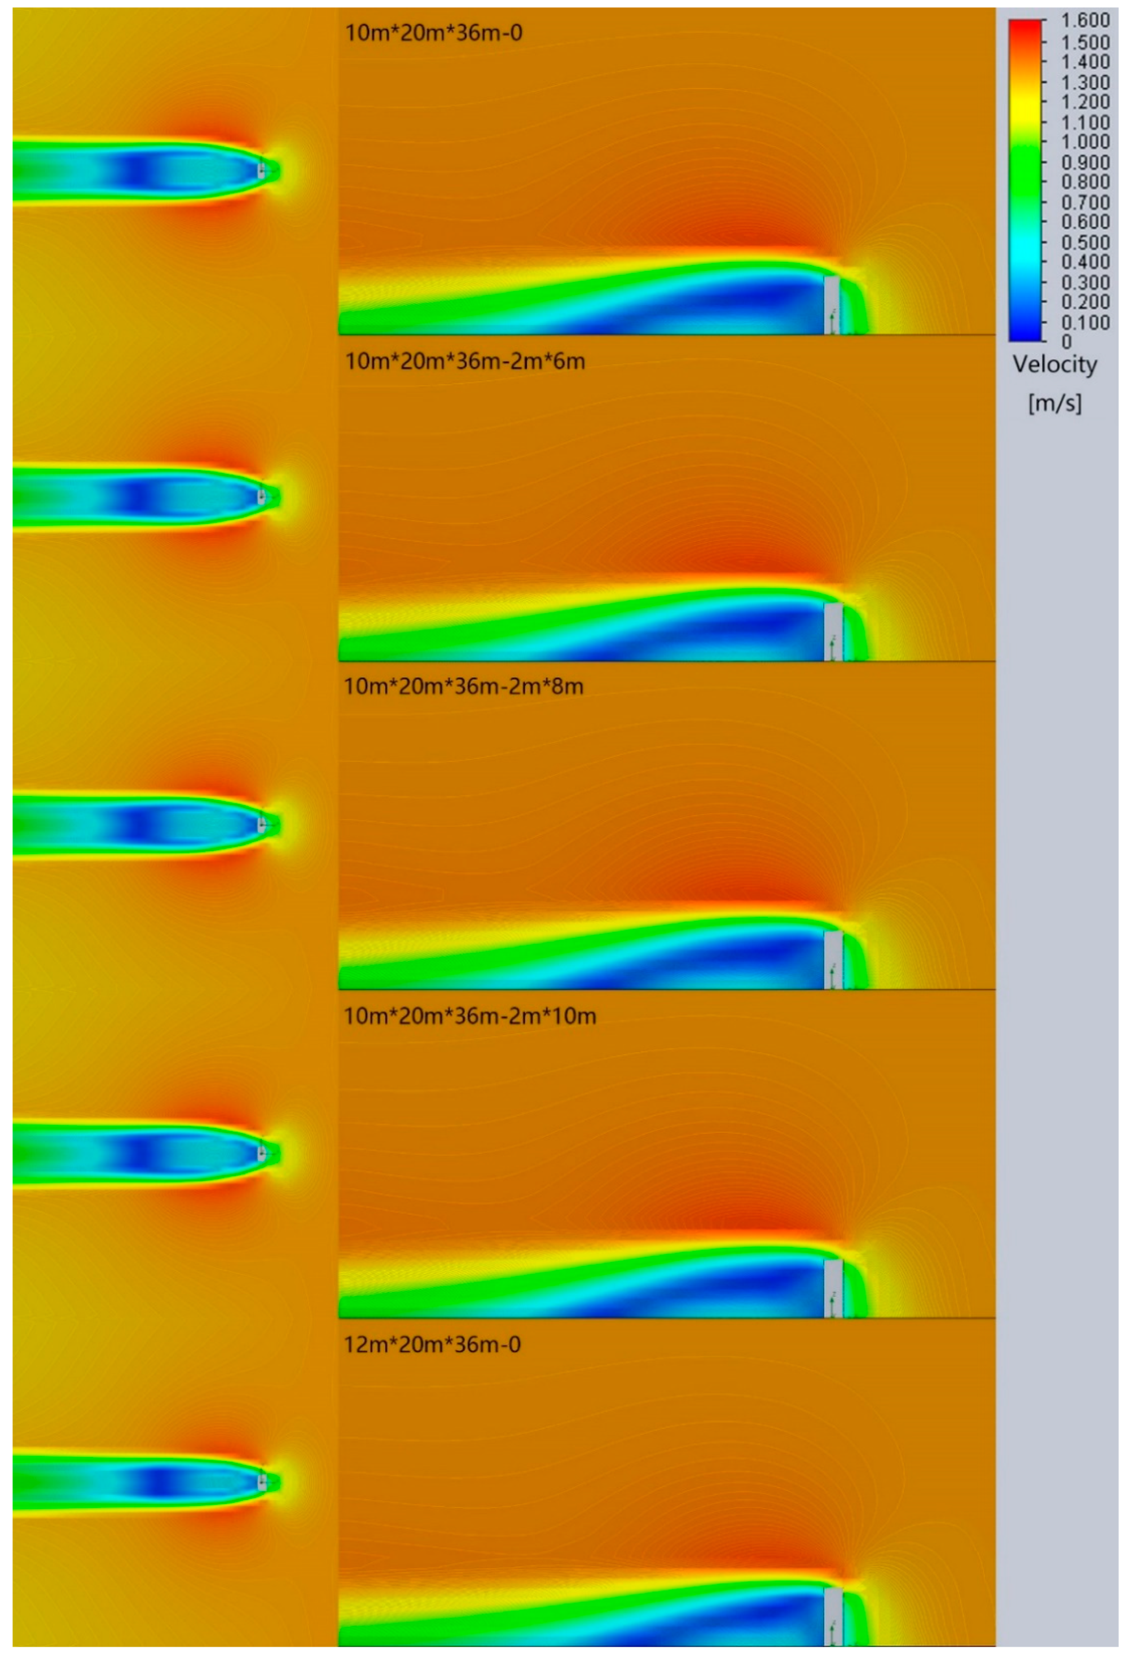The height and width of the screenshot is (1658, 1130).
Task: Click the Velocity legend title
Action: pyautogui.click(x=1054, y=364)
